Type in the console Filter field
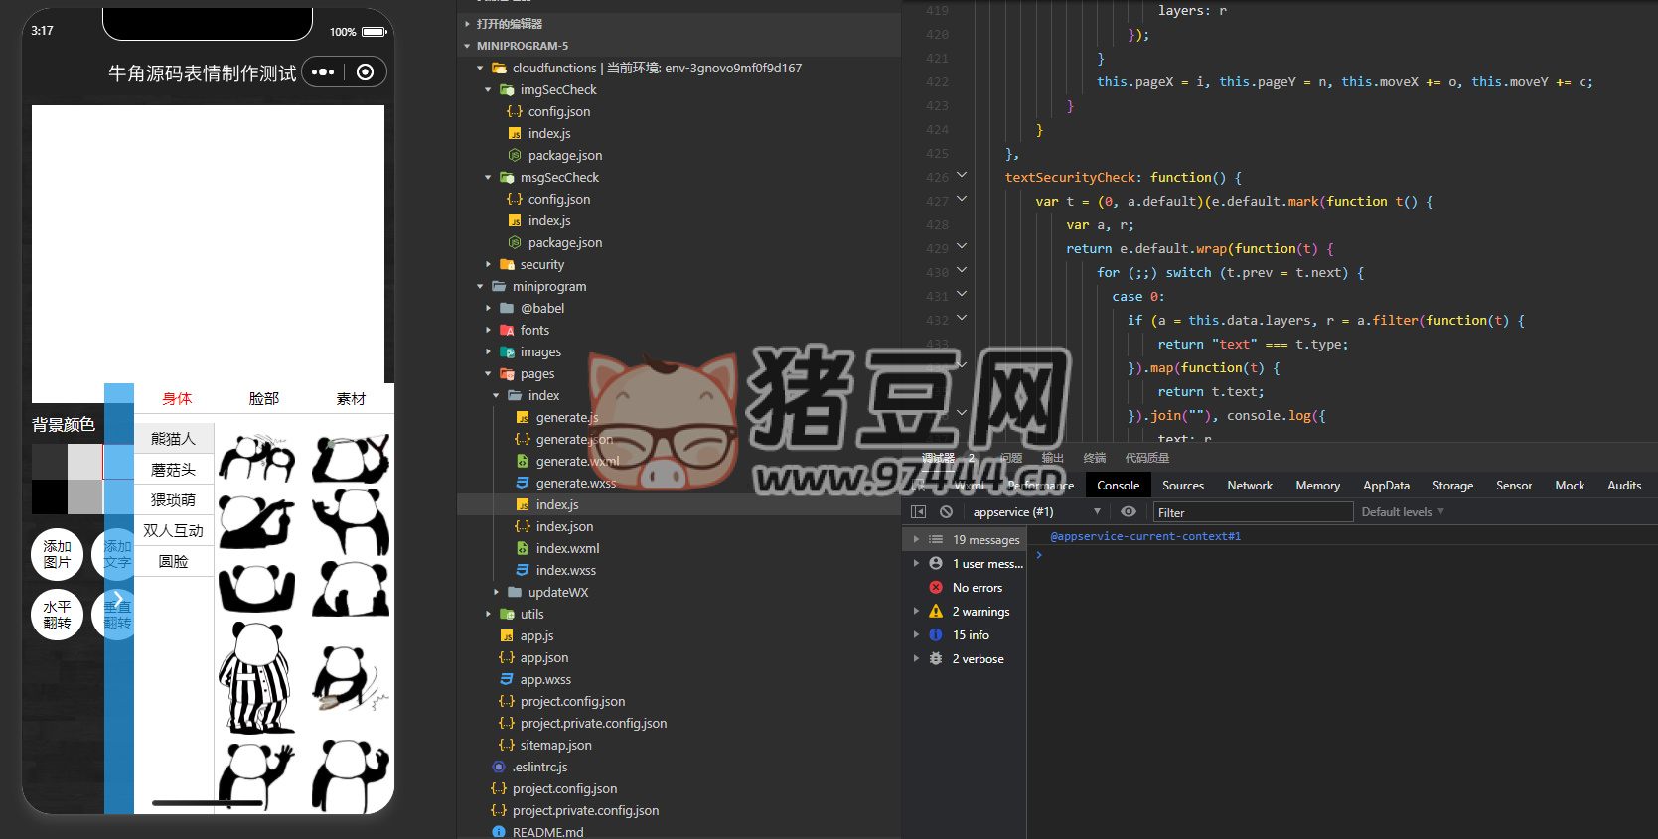 tap(1252, 512)
